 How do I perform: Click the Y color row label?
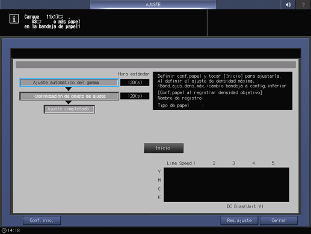point(159,172)
